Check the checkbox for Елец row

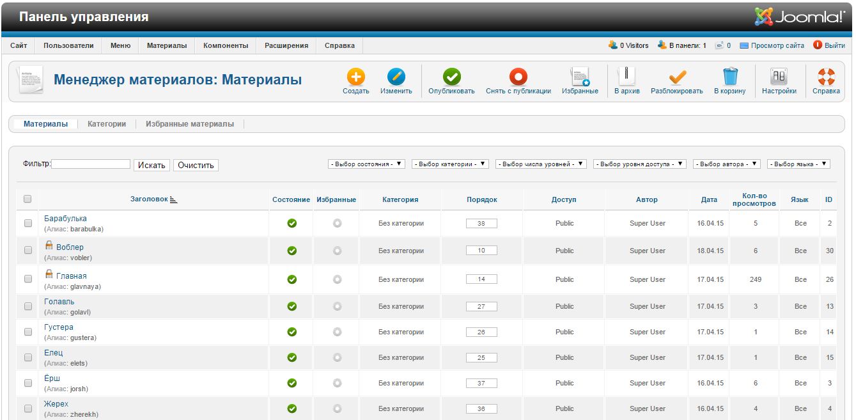click(x=27, y=357)
